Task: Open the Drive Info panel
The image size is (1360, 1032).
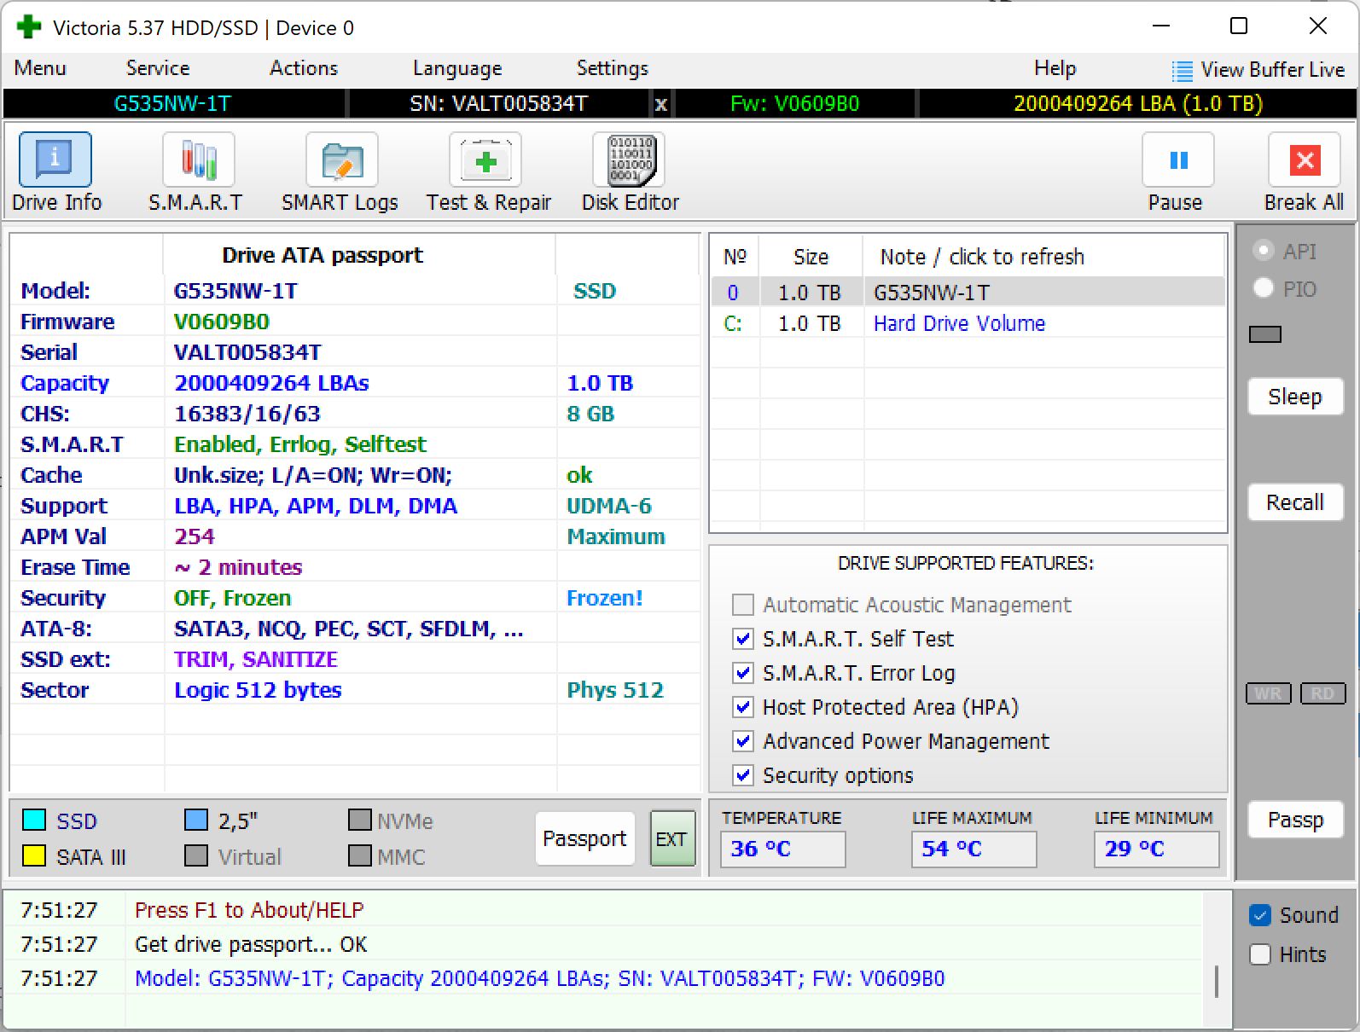Action: [55, 160]
